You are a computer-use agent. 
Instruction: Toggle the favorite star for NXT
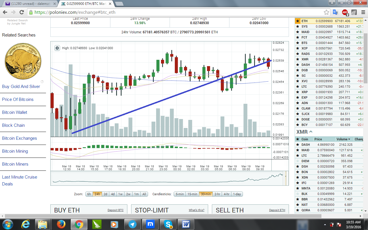pos(298,205)
